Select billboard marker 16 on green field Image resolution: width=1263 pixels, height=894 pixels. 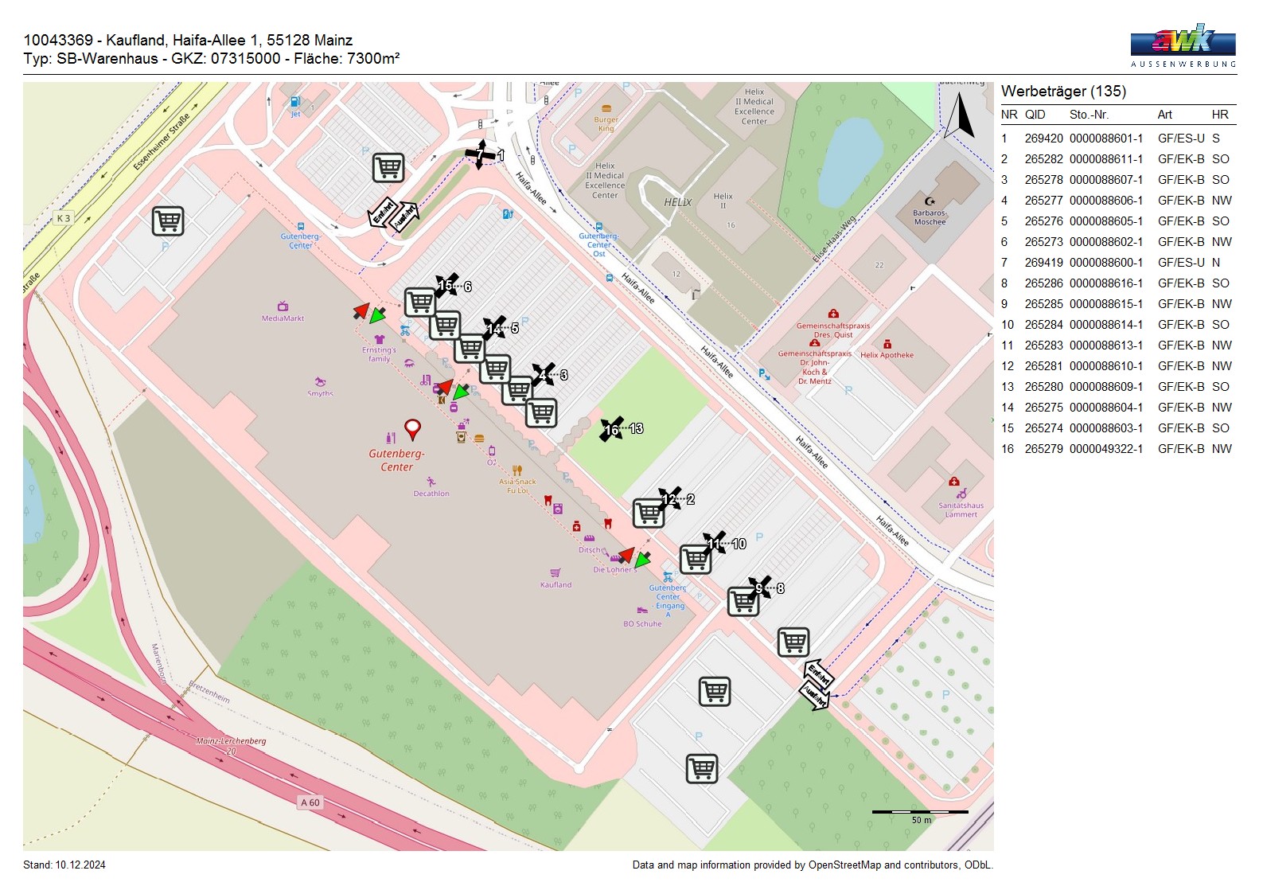[x=611, y=429]
